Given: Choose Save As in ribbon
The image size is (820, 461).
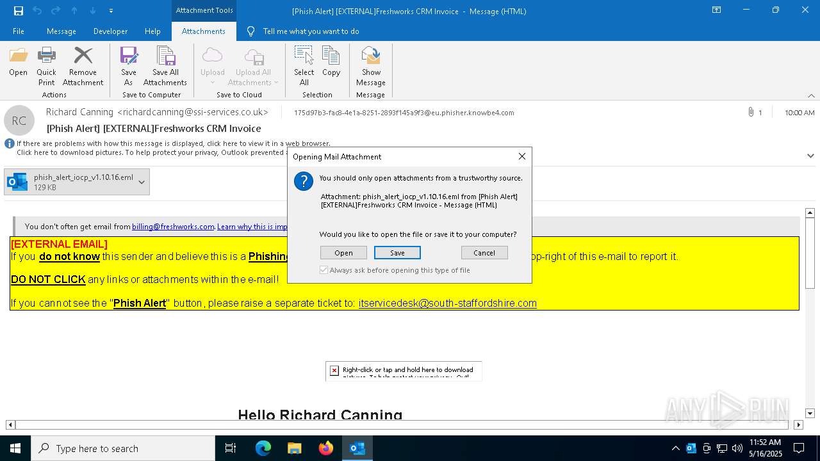Looking at the screenshot, I should [129, 66].
